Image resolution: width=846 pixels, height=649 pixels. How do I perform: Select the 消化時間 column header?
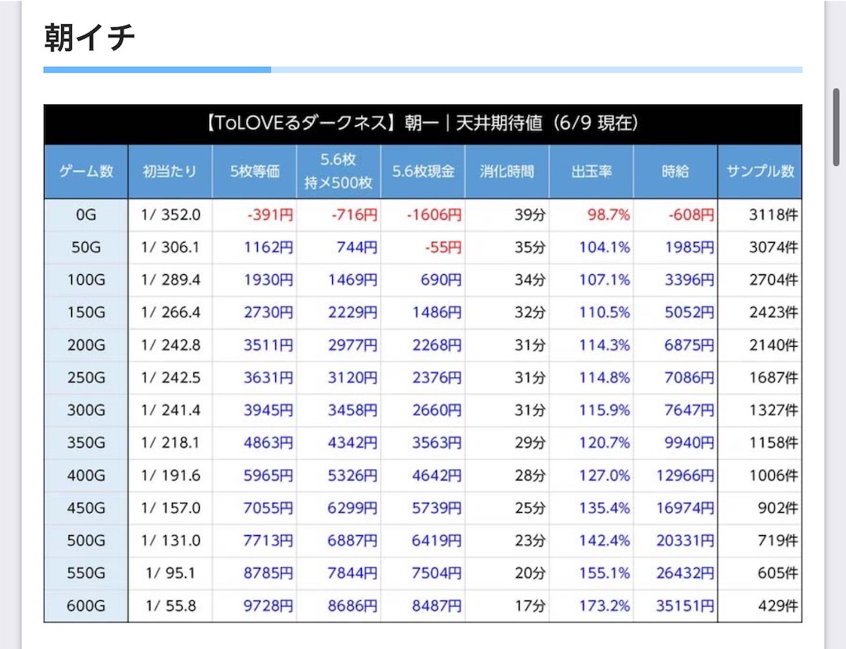point(506,172)
